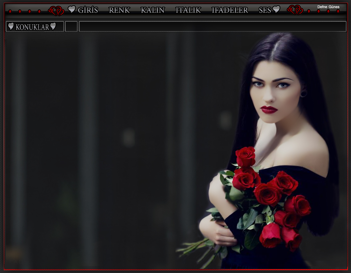The image size is (351, 273).
Task: Click the red double-heart icon right of SES
Action: coord(295,10)
